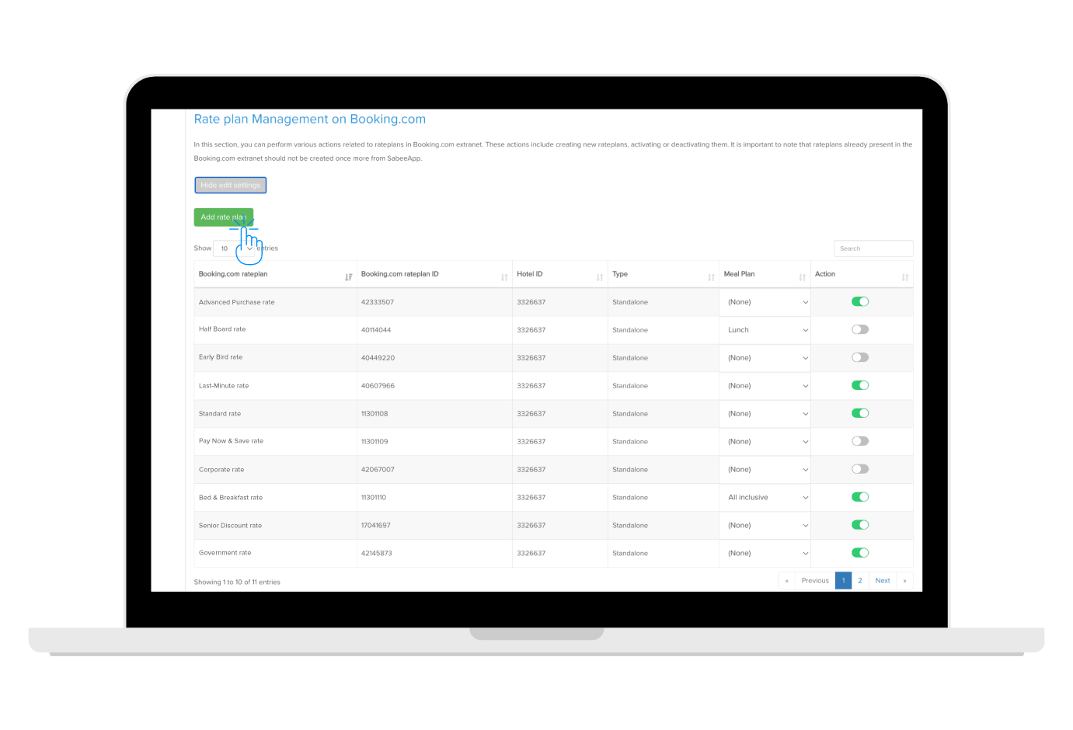Disable the Advanced Purchase rate toggle
The width and height of the screenshot is (1073, 730).
860,301
